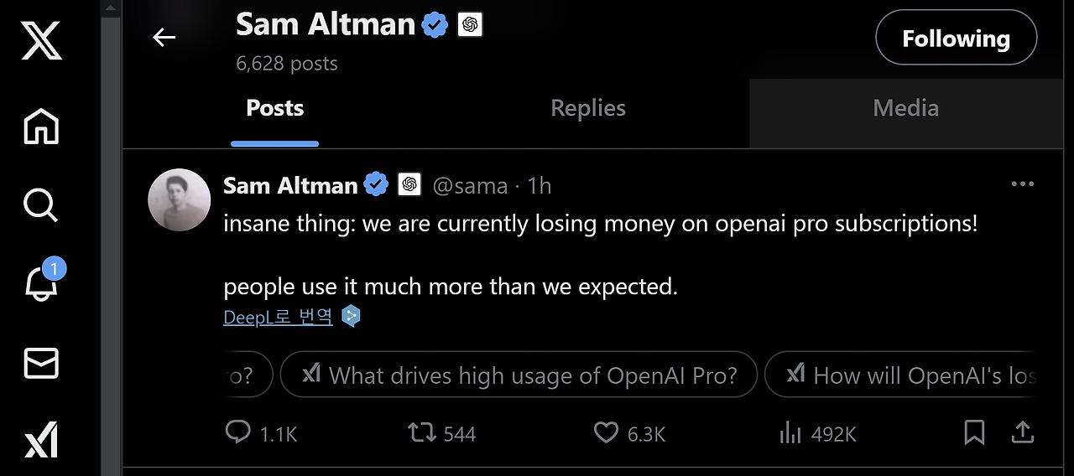
Task: Share the post via upload icon
Action: [1022, 432]
